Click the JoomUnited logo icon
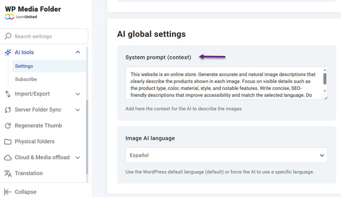Viewport: 341px width, 197px height. [9, 17]
